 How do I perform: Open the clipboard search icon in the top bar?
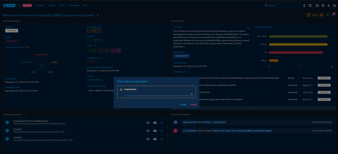(310, 5)
